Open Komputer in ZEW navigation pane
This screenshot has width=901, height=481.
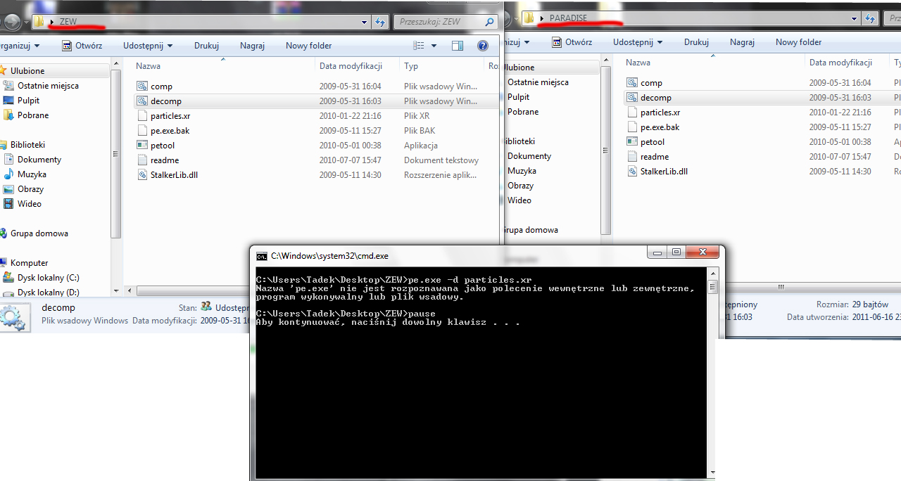coord(25,263)
